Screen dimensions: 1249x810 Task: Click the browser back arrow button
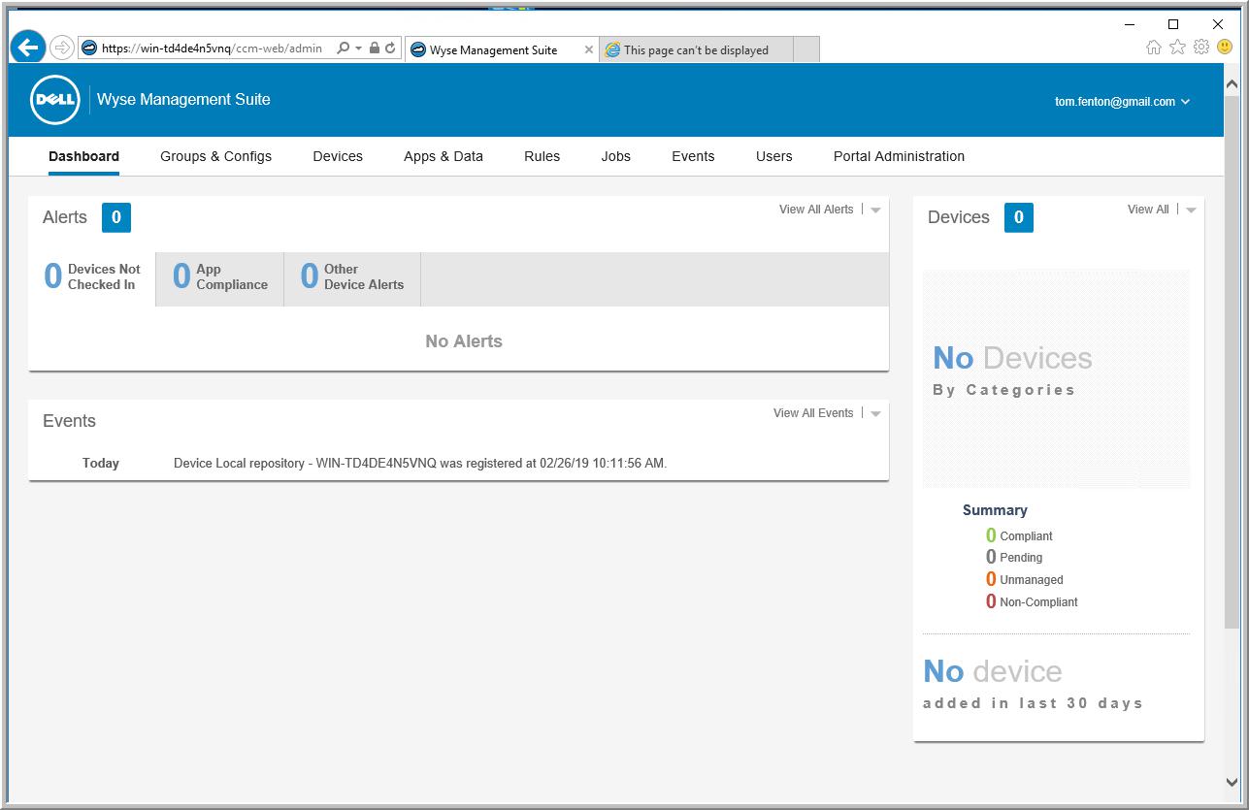click(28, 47)
